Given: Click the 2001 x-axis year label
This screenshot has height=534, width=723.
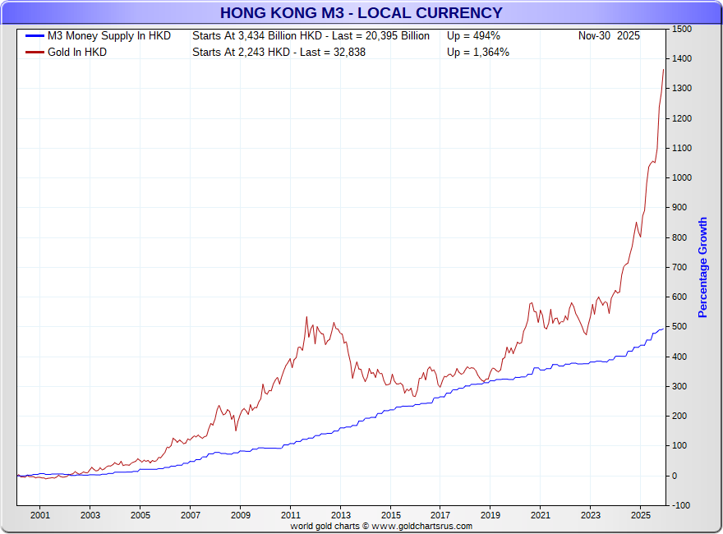Looking at the screenshot, I should [x=40, y=515].
